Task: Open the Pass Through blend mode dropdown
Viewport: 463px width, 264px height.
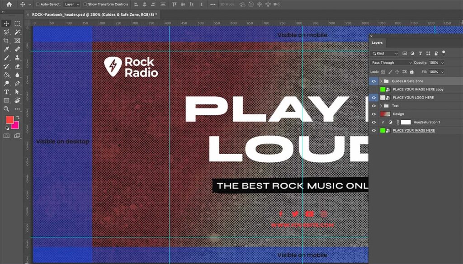Action: [391, 62]
